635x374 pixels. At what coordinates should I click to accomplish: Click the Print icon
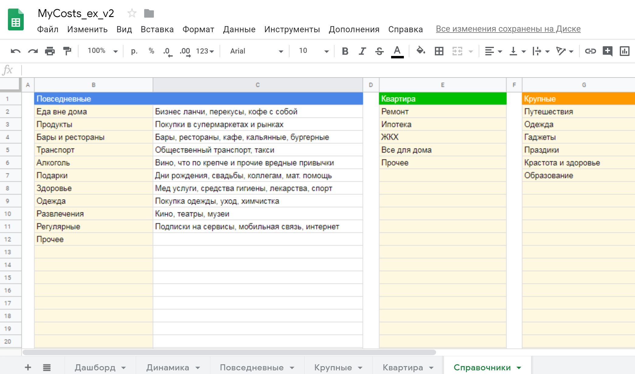tap(50, 51)
